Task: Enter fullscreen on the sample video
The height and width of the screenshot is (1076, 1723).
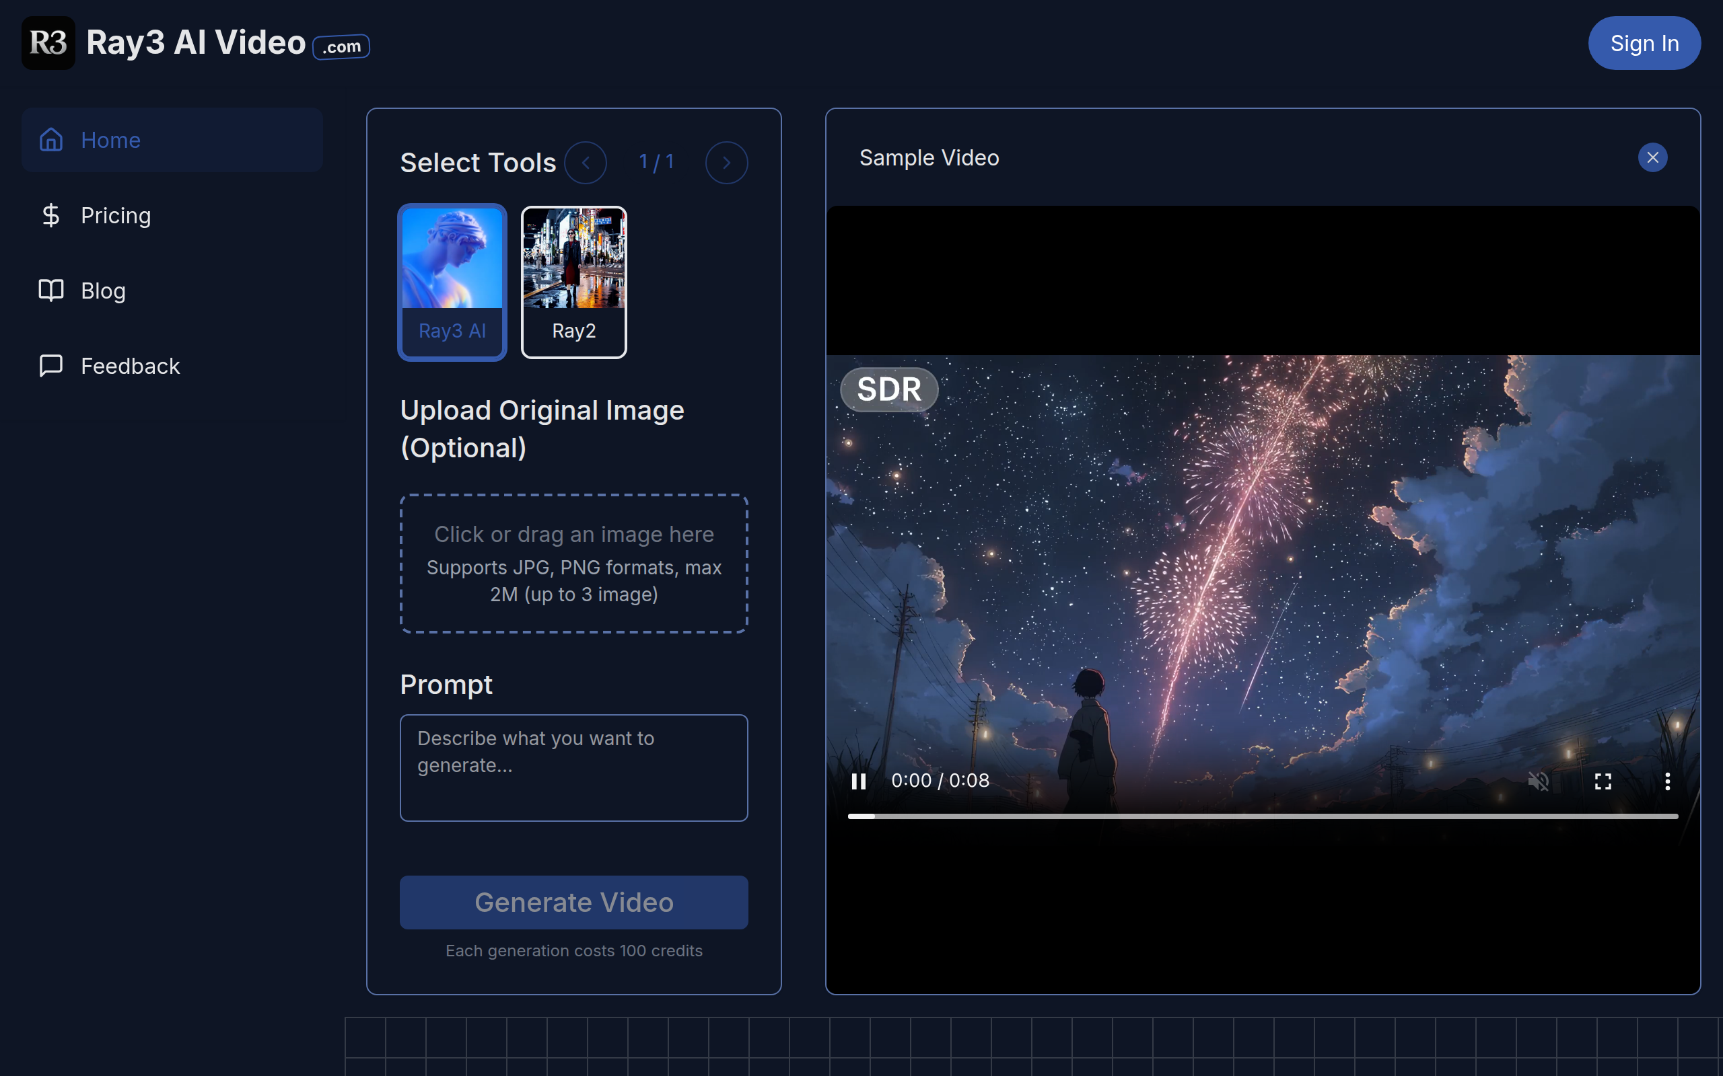Action: coord(1603,781)
